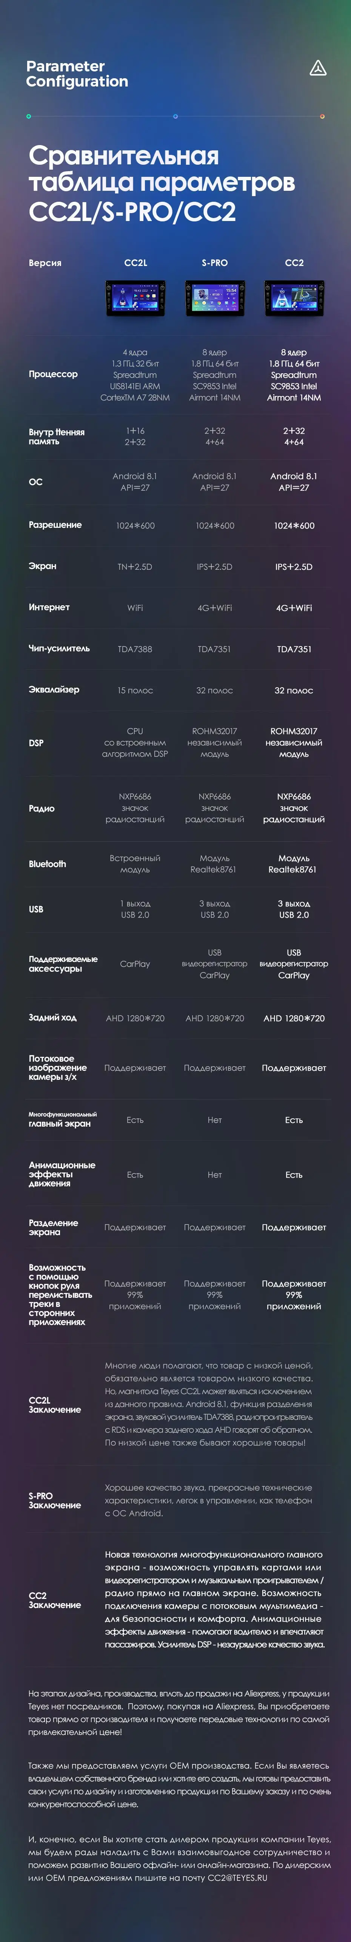Image resolution: width=351 pixels, height=1942 pixels.
Task: Select the Эквалайзер row label
Action: [x=54, y=690]
